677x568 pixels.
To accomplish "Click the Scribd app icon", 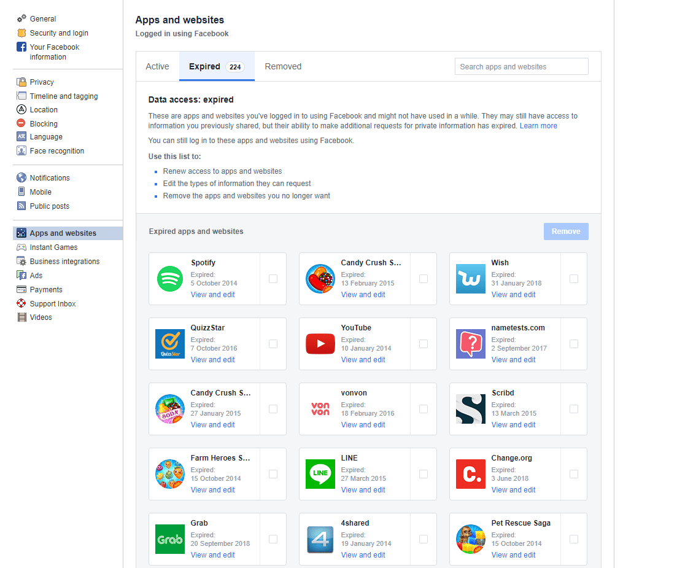I will coord(471,409).
